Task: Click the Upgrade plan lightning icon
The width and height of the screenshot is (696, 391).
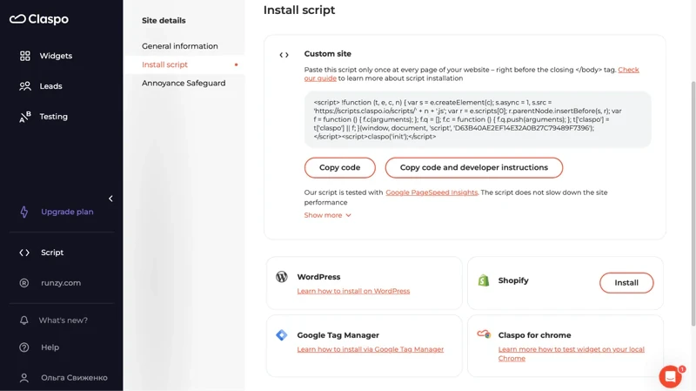Action: tap(24, 212)
